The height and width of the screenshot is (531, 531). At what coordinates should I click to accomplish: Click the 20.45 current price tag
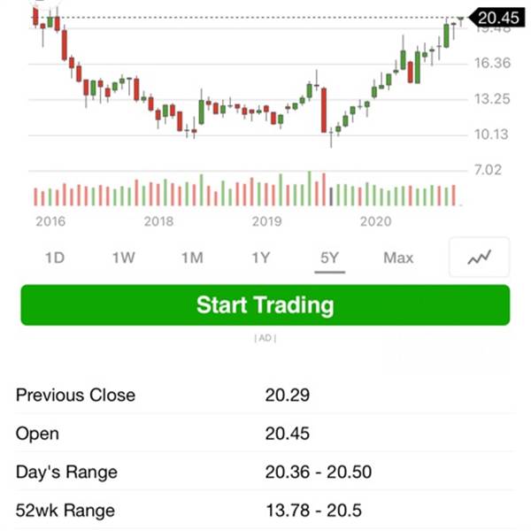[496, 18]
